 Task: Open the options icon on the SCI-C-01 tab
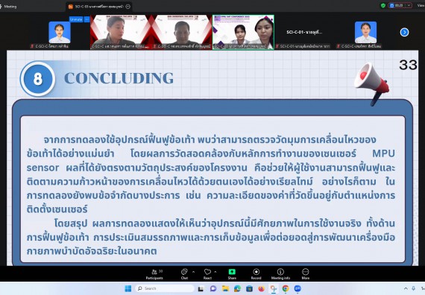point(128,6)
